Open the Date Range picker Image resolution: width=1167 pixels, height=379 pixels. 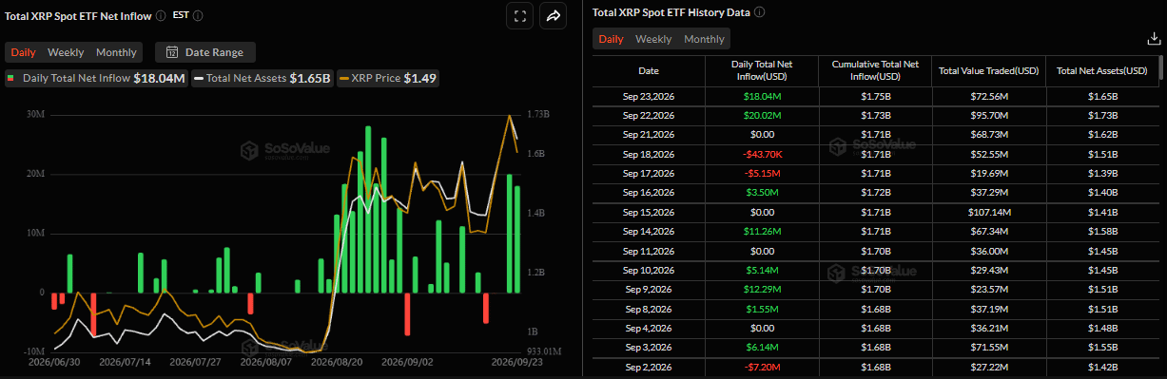click(x=204, y=52)
